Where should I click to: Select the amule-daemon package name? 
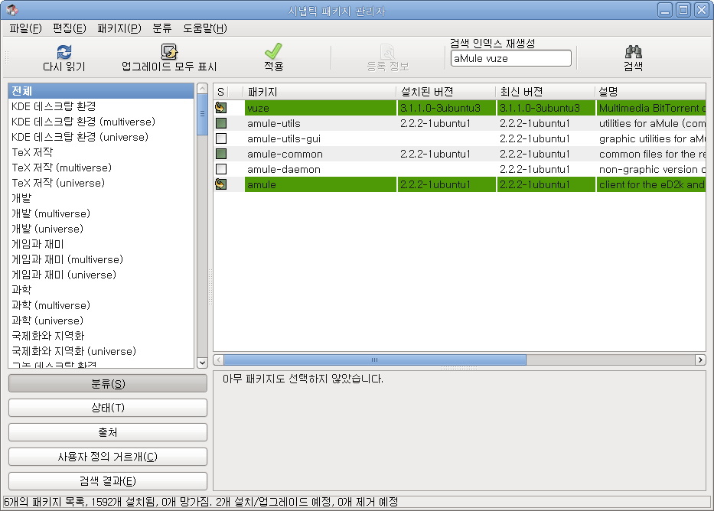(284, 169)
